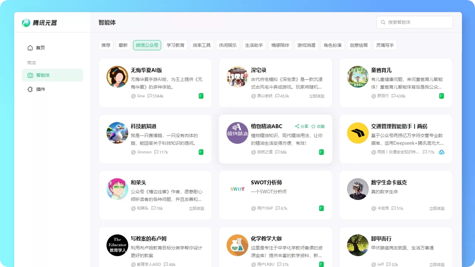Image resolution: width=475 pixels, height=267 pixels.
Task: Open the 科技鹅知道 duck avatar thumbnail
Action: pos(117,133)
